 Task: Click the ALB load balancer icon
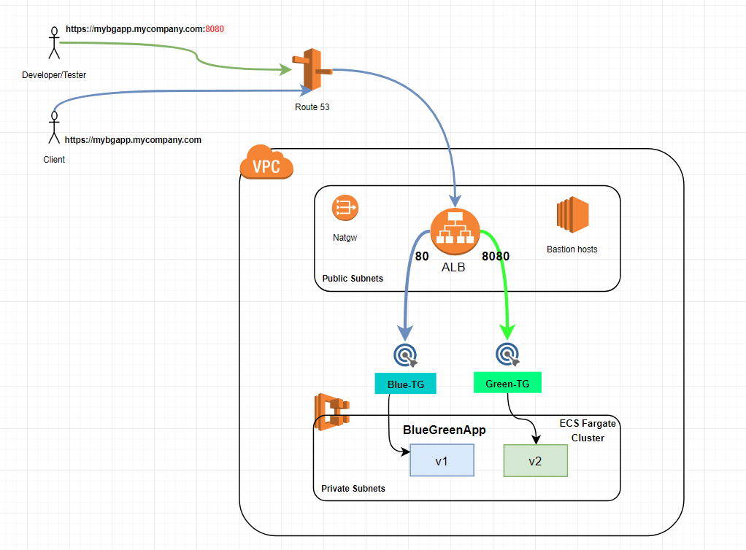click(454, 230)
